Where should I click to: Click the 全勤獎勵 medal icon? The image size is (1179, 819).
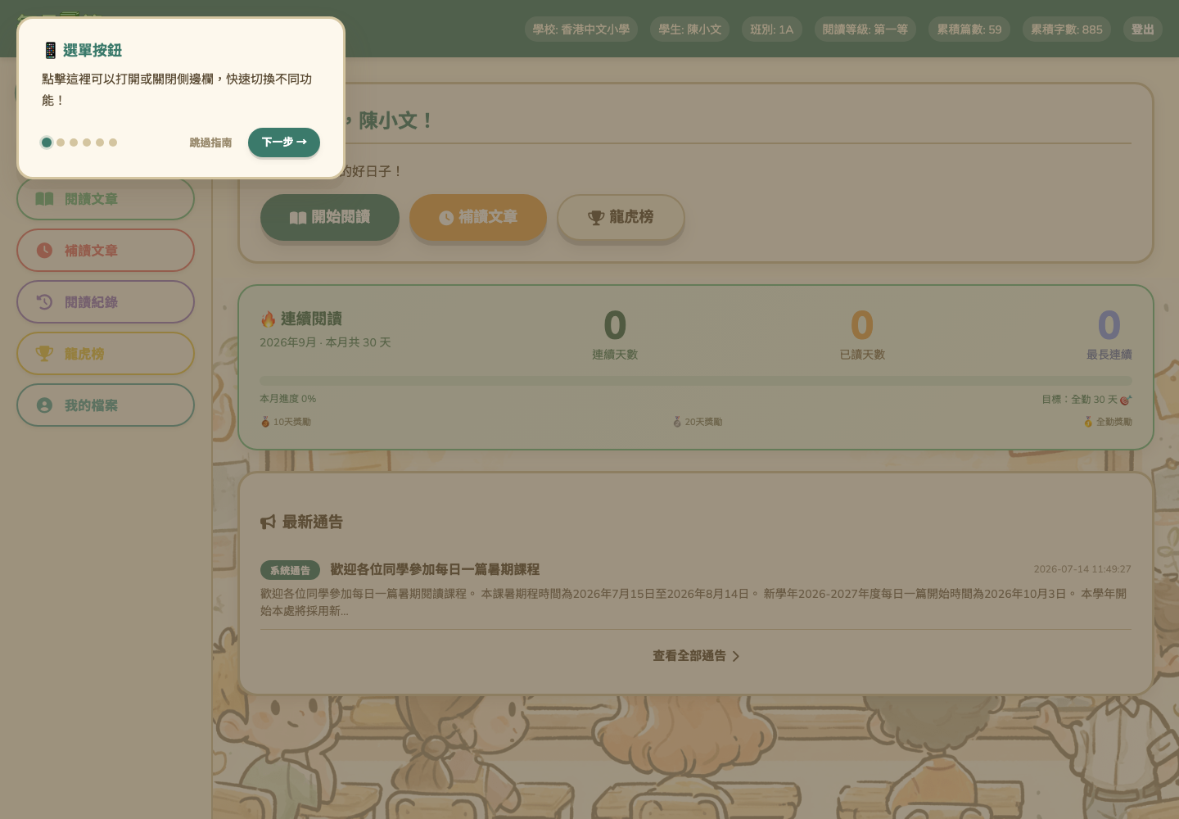pos(1088,422)
